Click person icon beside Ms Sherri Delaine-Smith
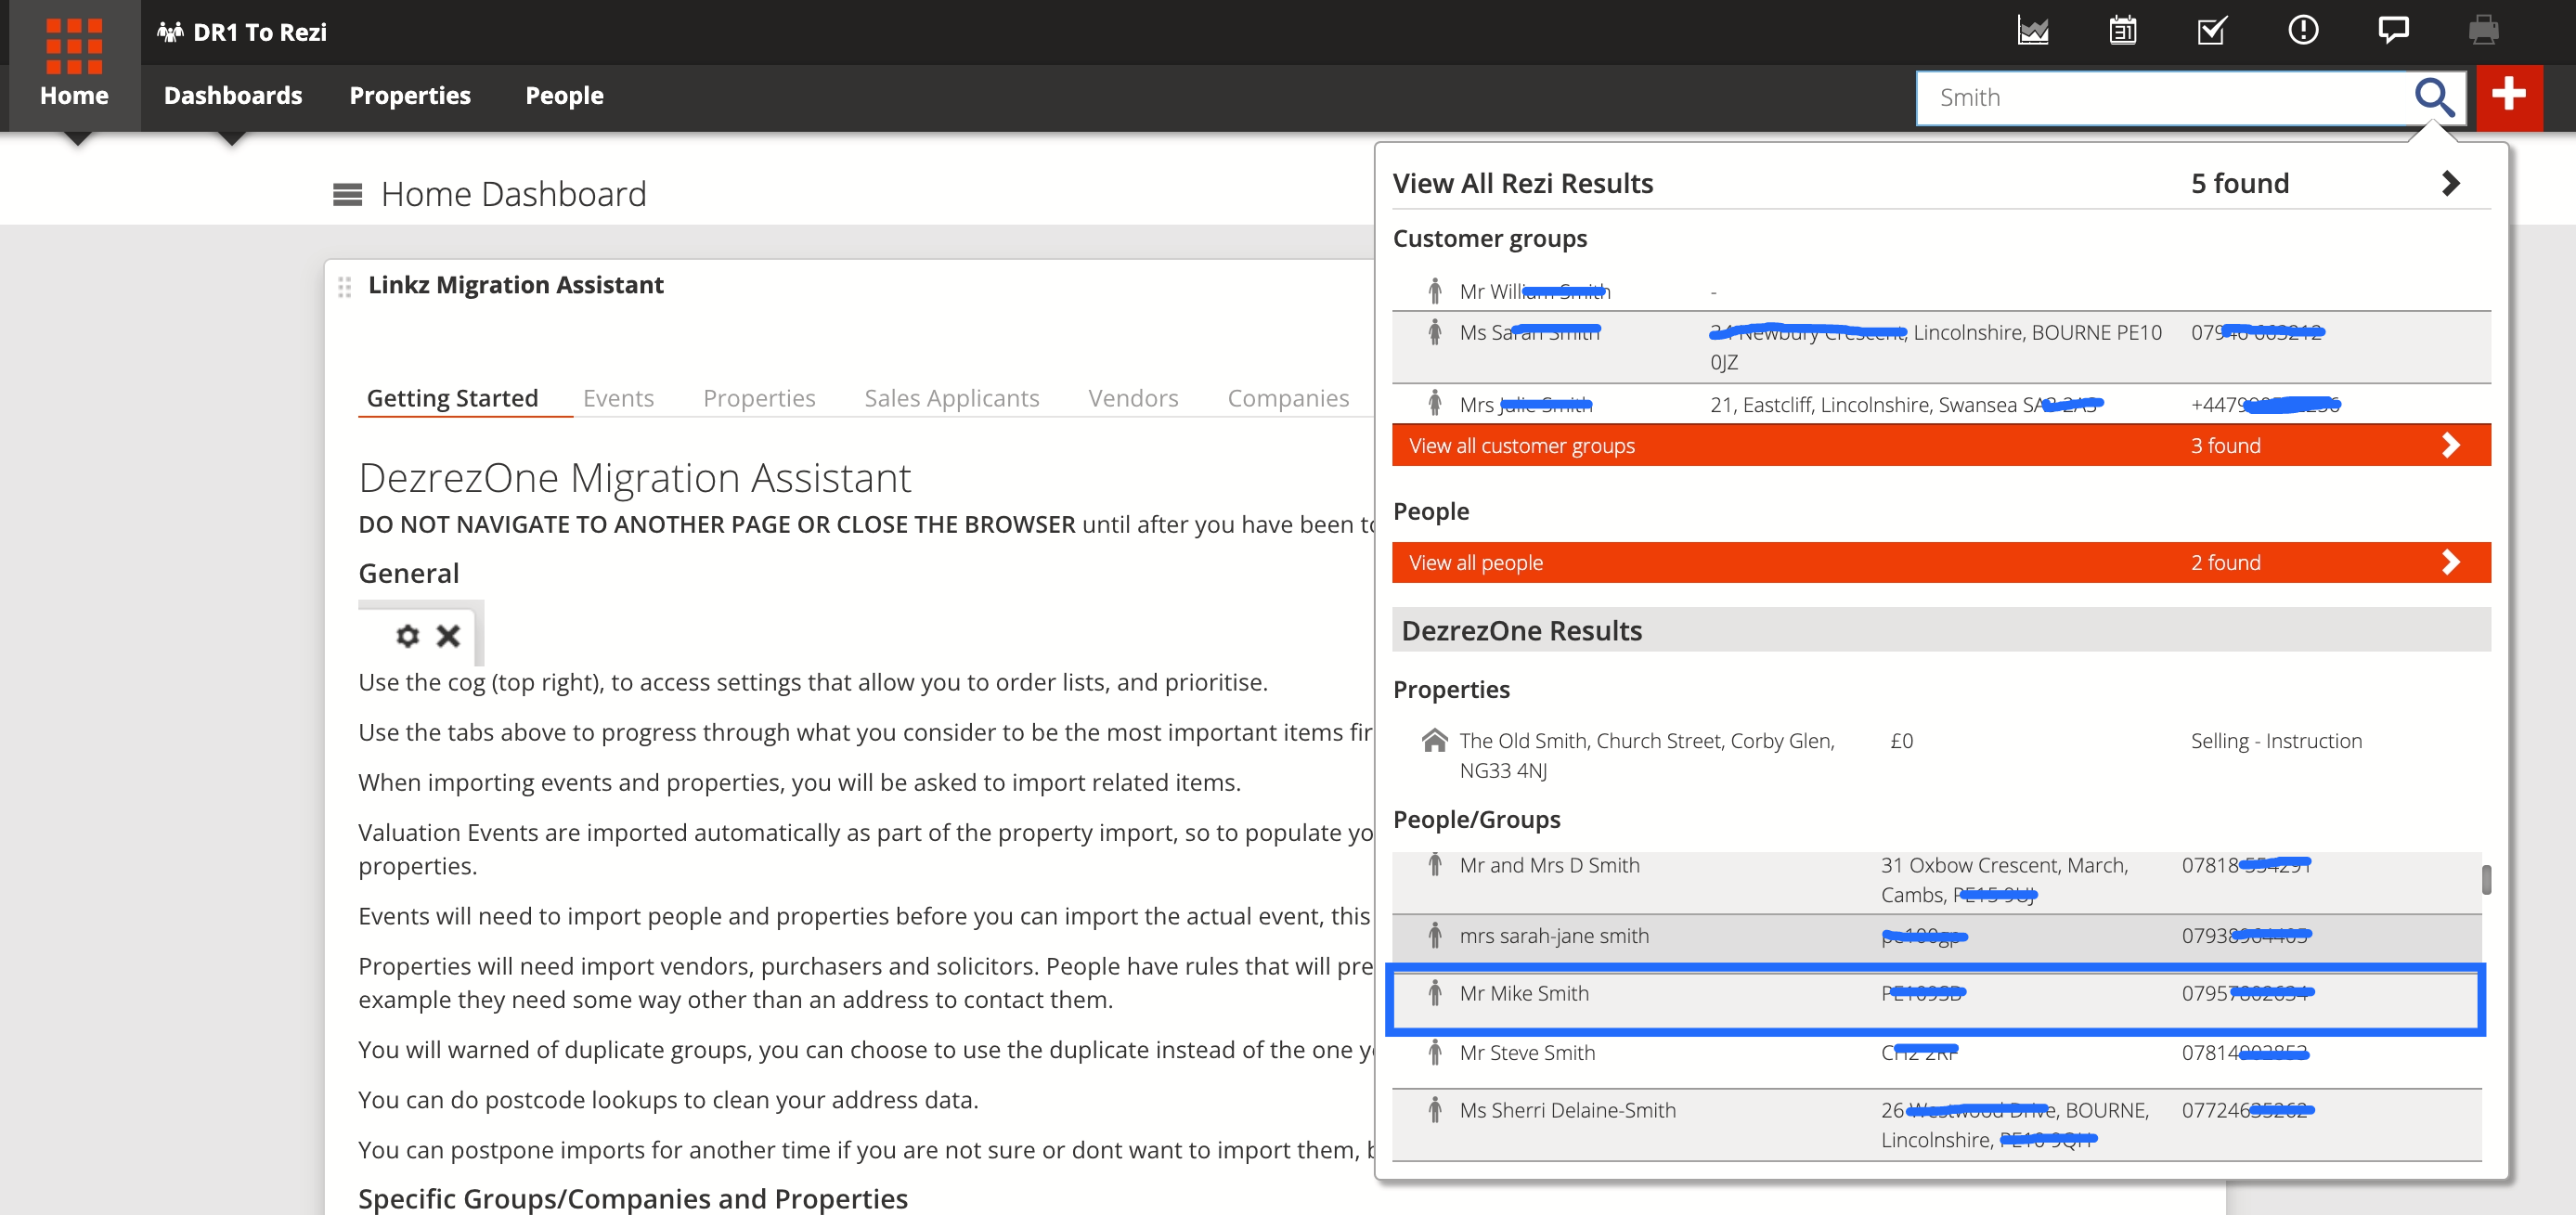 [x=1434, y=1110]
